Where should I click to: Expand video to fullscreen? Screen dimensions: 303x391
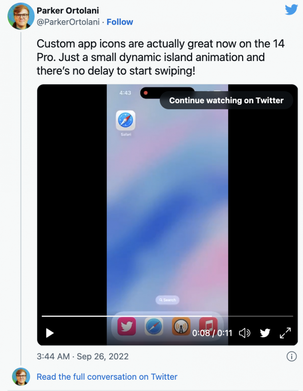(285, 333)
